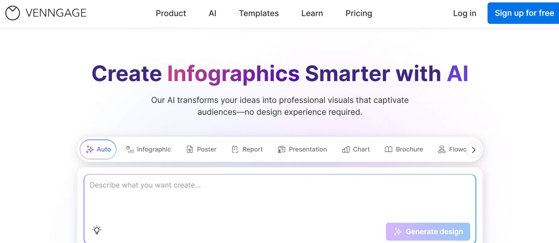Open the AI menu in header

[x=212, y=13]
